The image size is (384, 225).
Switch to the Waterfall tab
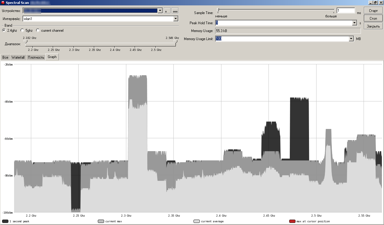pos(18,57)
